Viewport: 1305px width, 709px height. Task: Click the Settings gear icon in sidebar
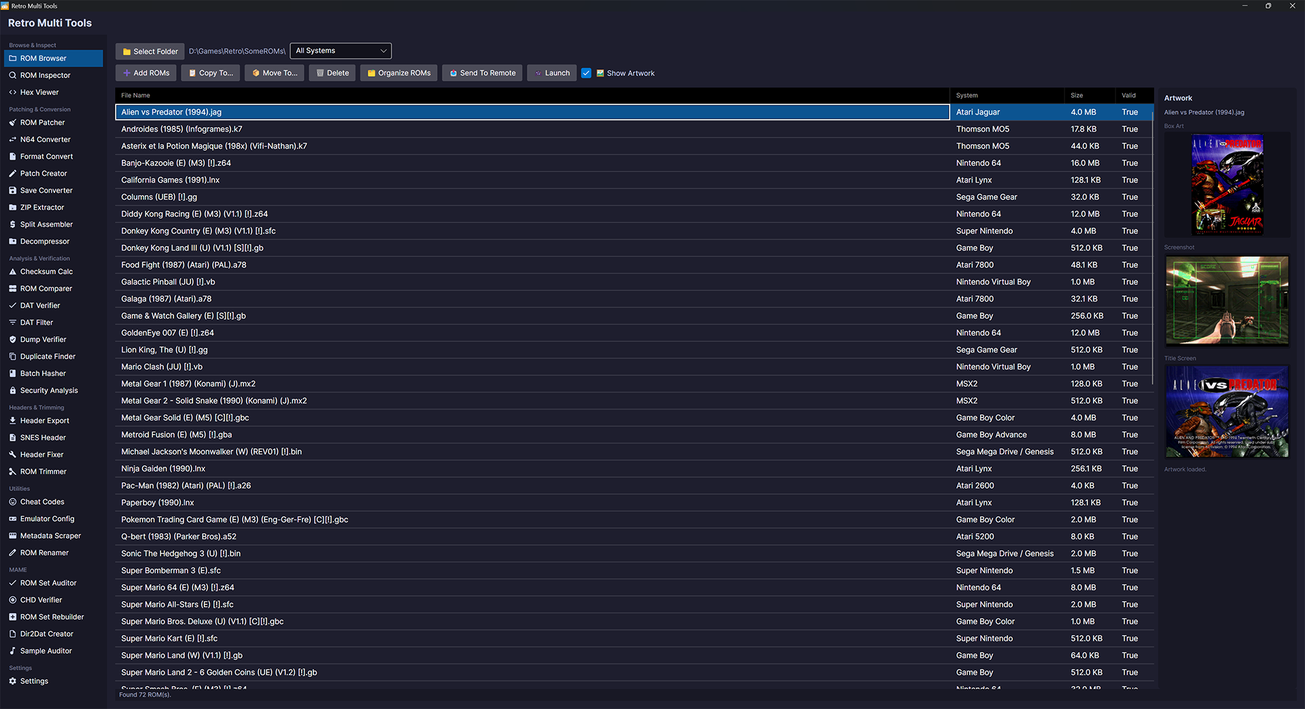coord(12,681)
